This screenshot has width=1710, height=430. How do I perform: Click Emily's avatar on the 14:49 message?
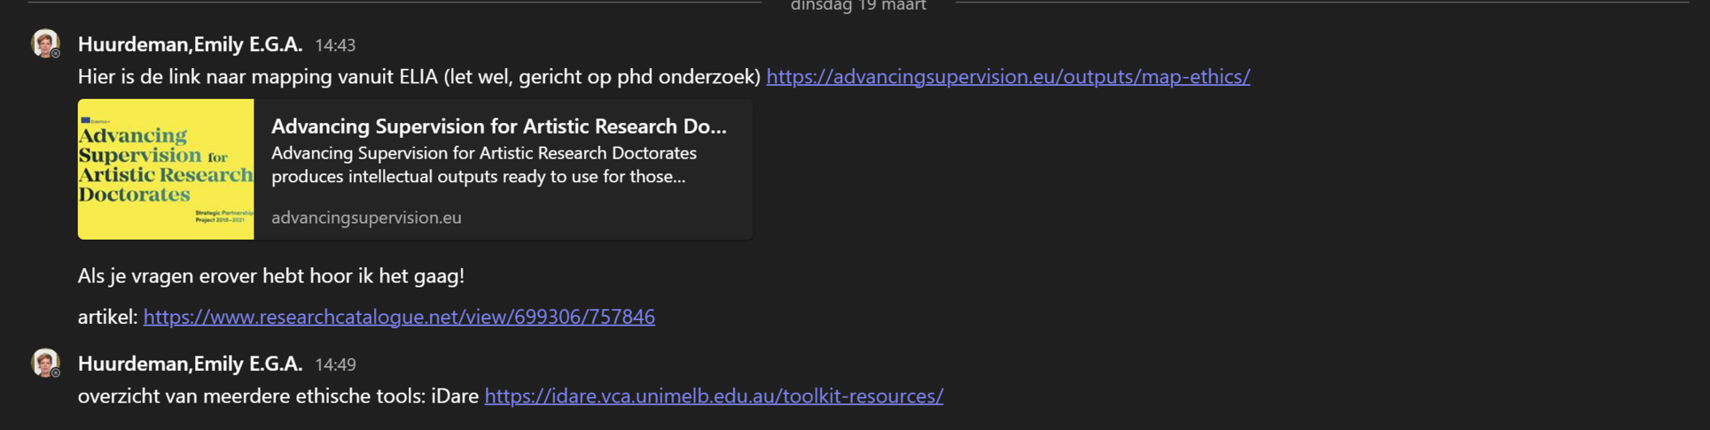click(x=44, y=361)
